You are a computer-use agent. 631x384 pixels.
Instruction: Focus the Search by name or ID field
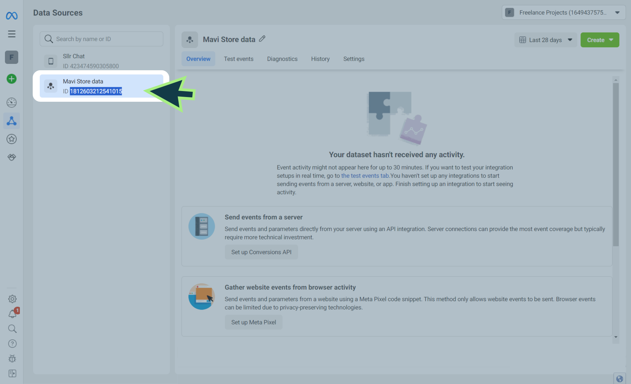tap(107, 39)
